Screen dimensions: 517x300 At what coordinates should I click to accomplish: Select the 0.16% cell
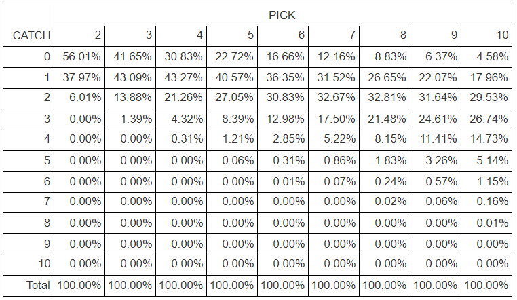point(486,202)
